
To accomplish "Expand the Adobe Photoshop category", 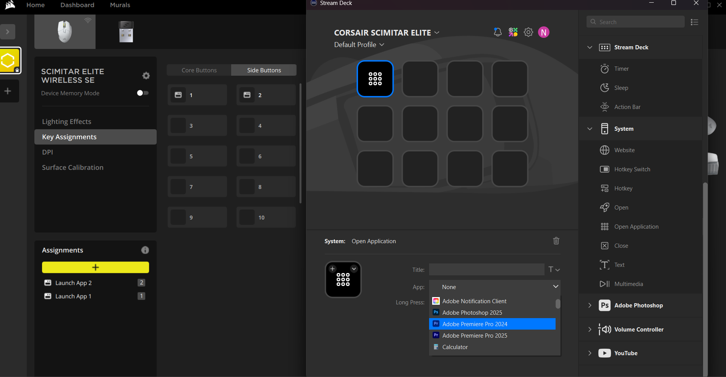I will click(590, 305).
